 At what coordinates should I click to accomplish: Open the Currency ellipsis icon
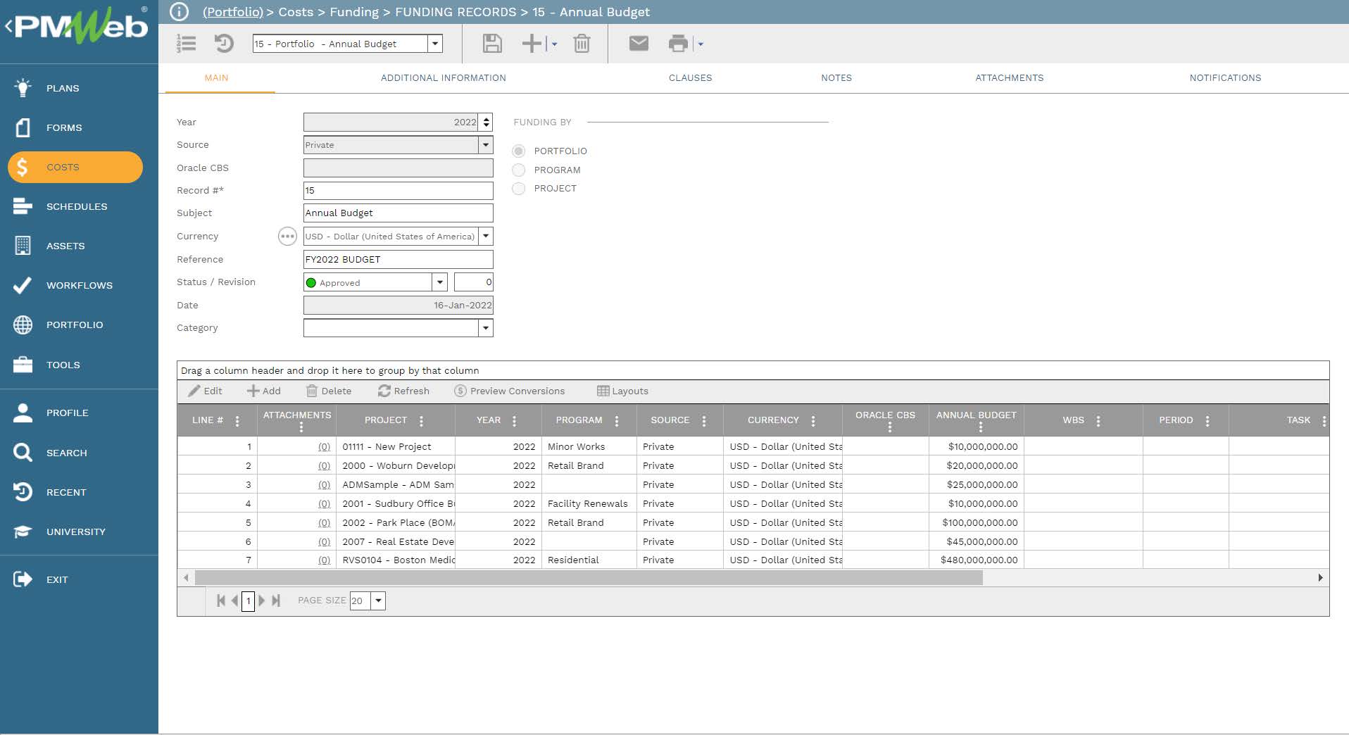[x=287, y=237]
